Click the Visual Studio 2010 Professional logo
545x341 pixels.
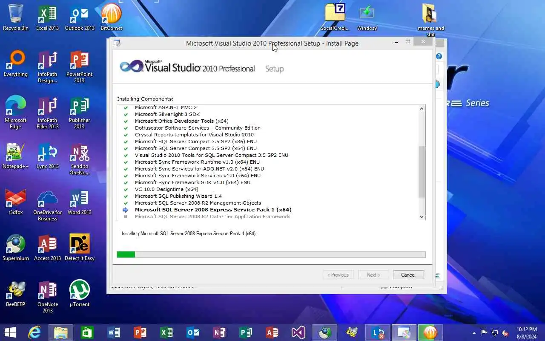click(x=187, y=67)
